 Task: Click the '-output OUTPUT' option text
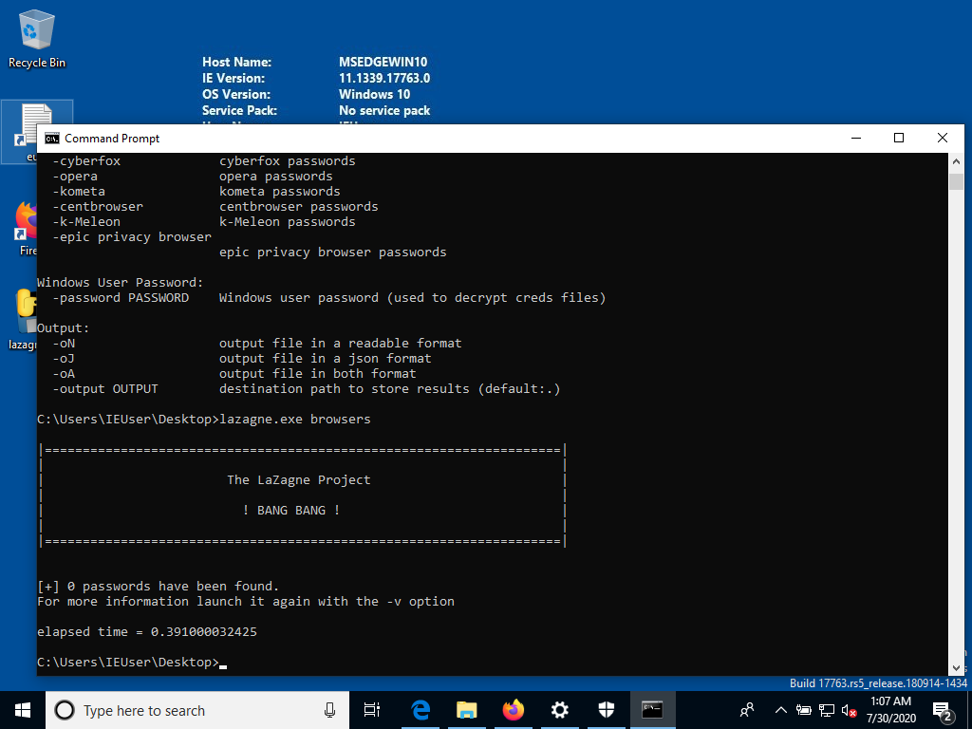105,388
